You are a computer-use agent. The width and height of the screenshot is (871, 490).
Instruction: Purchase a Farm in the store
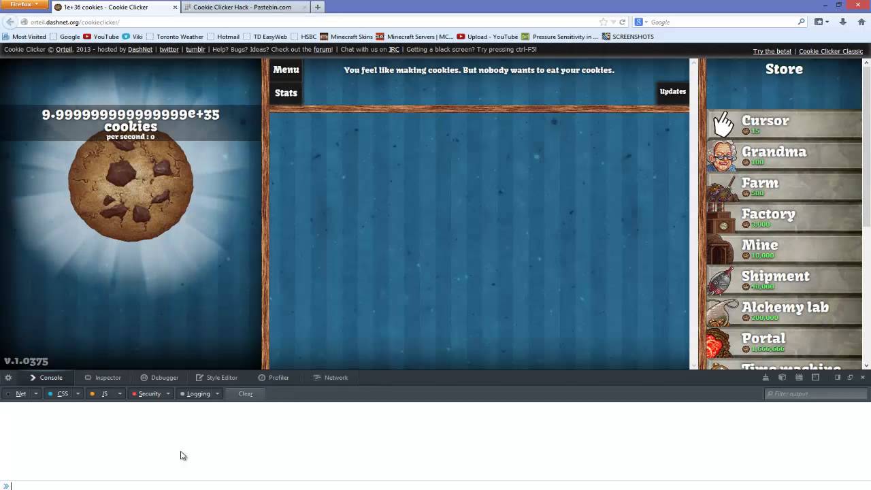point(785,187)
